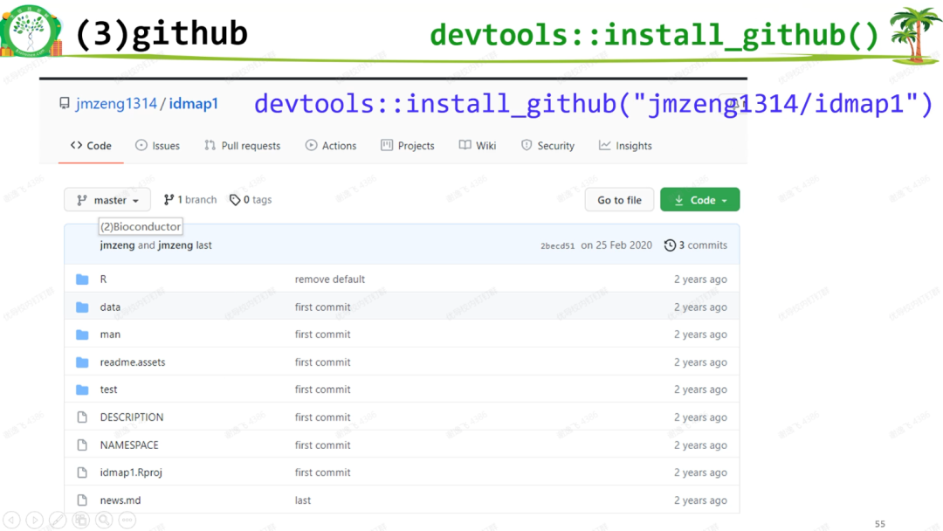Click the Projects board icon
The image size is (943, 531).
[387, 145]
